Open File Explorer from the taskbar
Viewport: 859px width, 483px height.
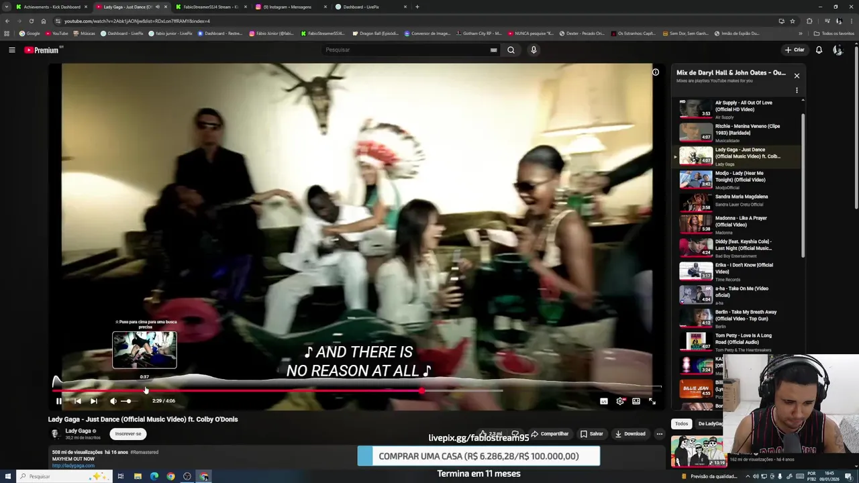click(138, 476)
